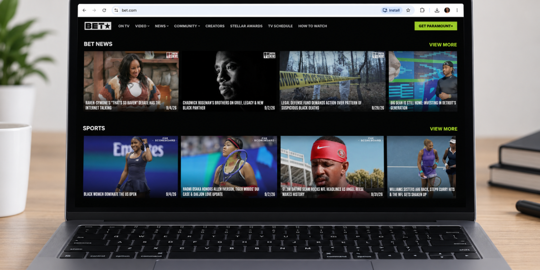Screen dimensions: 540x270
Task: Click The Scoreboard badge on Dating Scam card
Action: coord(371,139)
